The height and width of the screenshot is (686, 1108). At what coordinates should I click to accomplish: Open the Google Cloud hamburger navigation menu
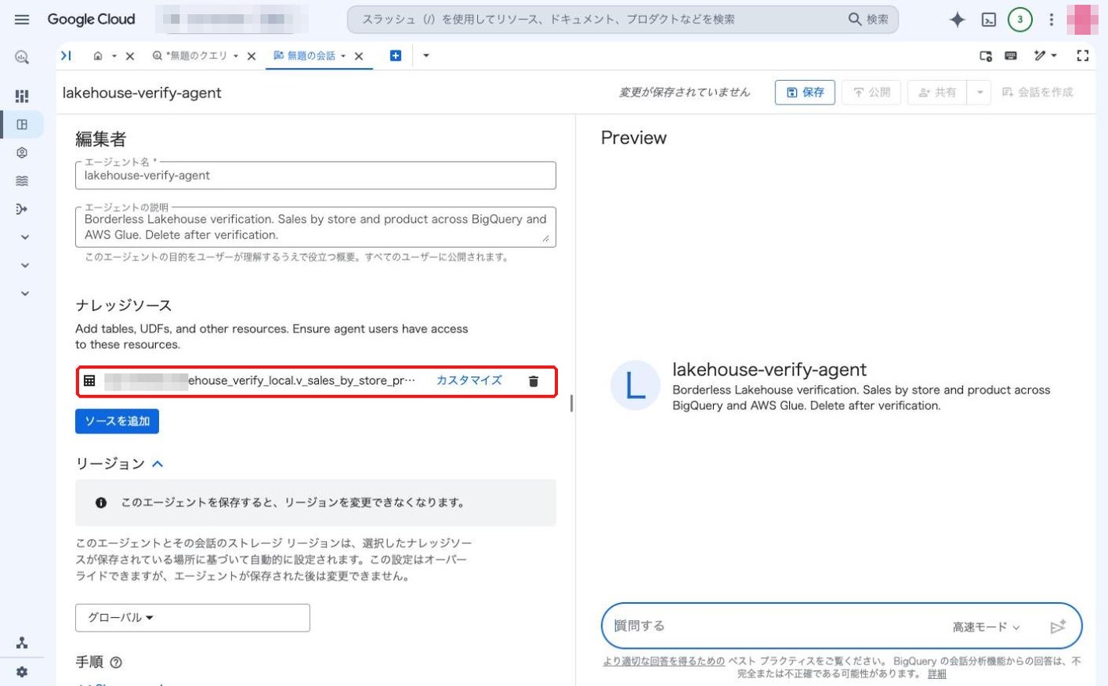click(x=22, y=20)
